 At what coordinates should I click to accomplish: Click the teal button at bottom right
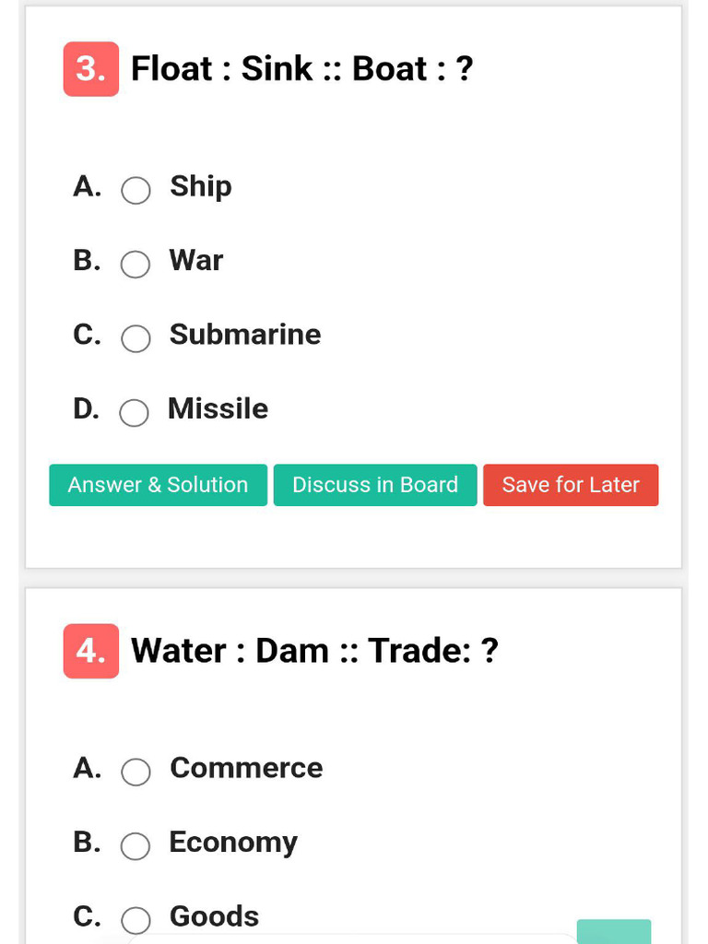pos(614,931)
